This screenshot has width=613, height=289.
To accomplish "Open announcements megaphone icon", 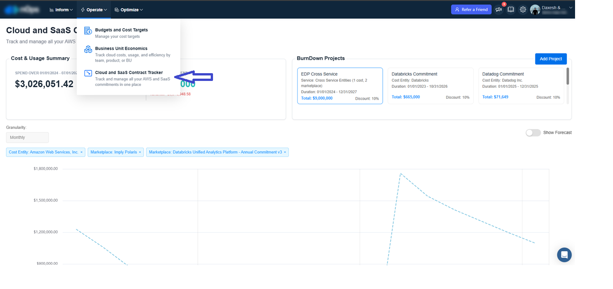I will (499, 10).
